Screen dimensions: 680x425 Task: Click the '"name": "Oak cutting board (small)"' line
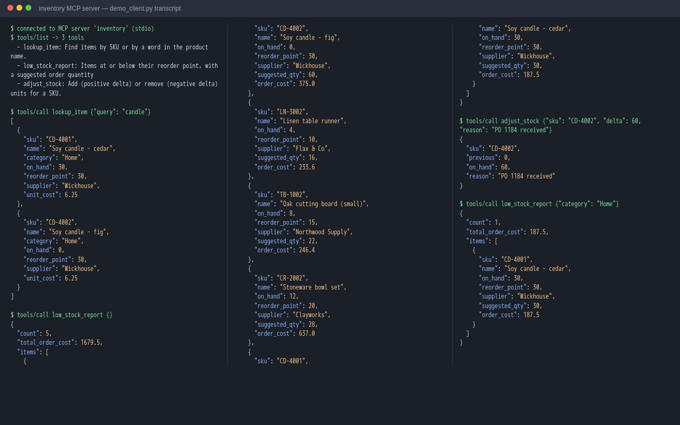312,204
